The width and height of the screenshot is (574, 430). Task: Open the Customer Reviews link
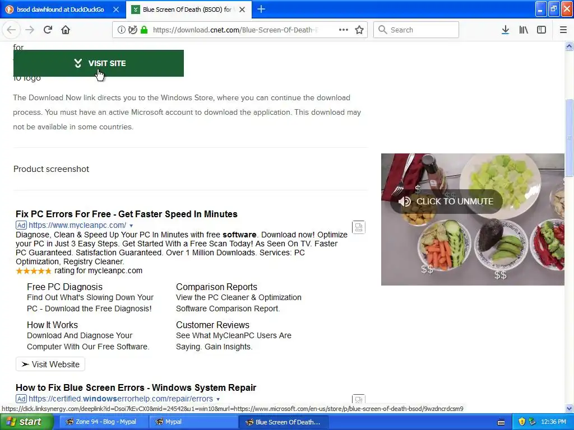(212, 325)
